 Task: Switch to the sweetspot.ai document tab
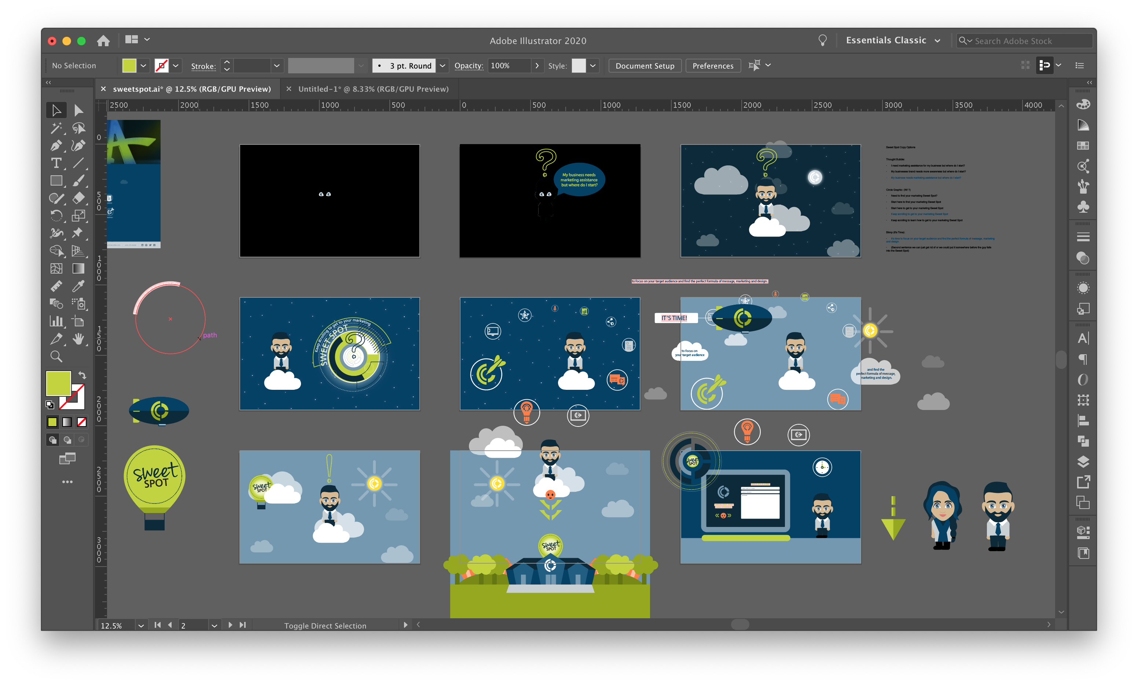point(191,89)
